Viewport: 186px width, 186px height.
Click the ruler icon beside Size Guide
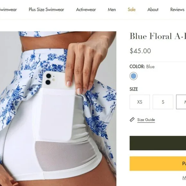(x=132, y=120)
